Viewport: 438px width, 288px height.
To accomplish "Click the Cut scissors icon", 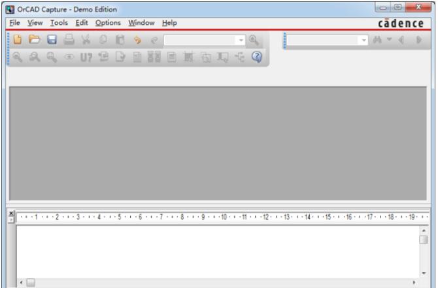I will click(x=86, y=40).
